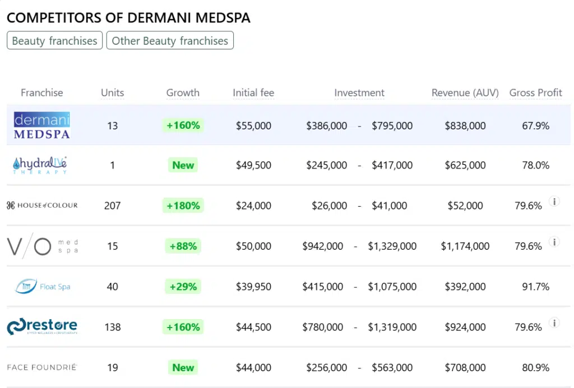
Task: Click the +88% growth badge
Action: coord(183,246)
